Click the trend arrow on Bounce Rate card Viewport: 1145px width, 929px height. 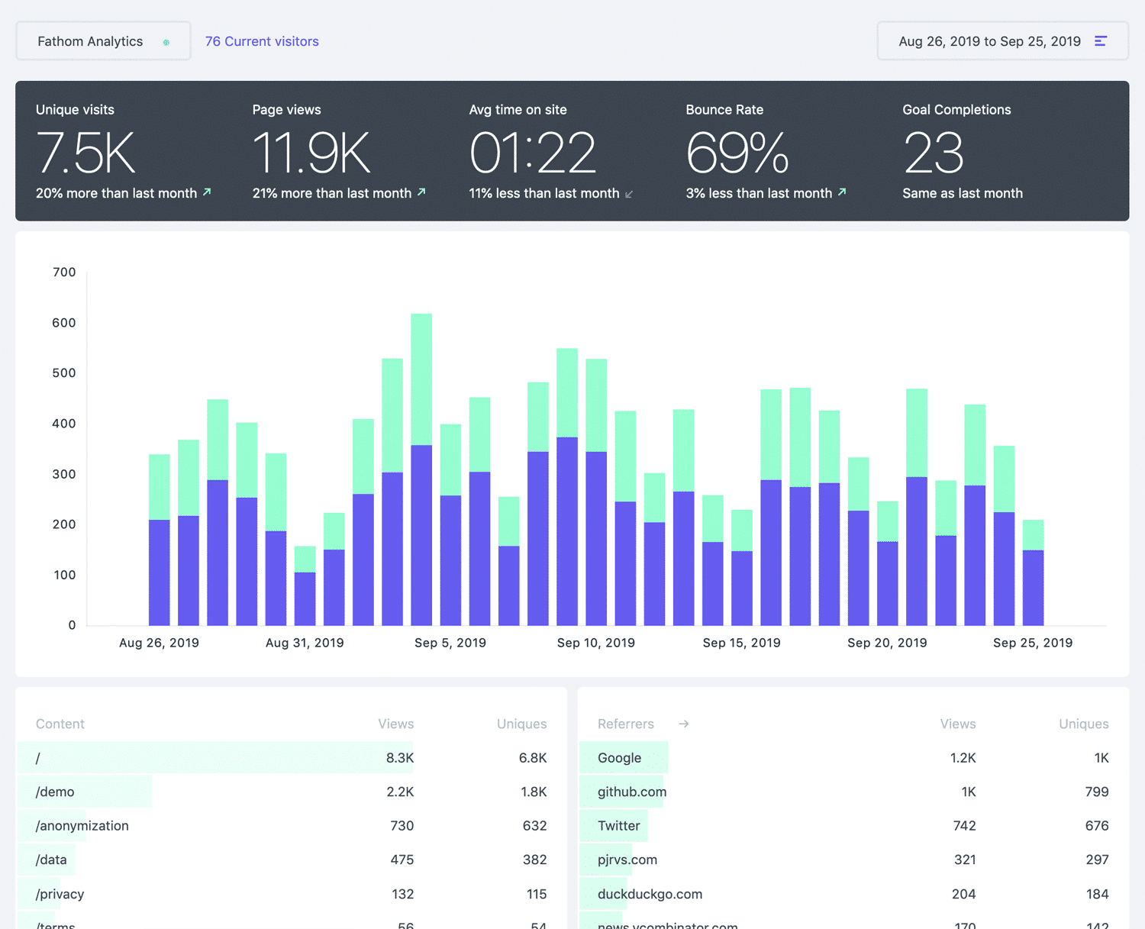click(841, 192)
